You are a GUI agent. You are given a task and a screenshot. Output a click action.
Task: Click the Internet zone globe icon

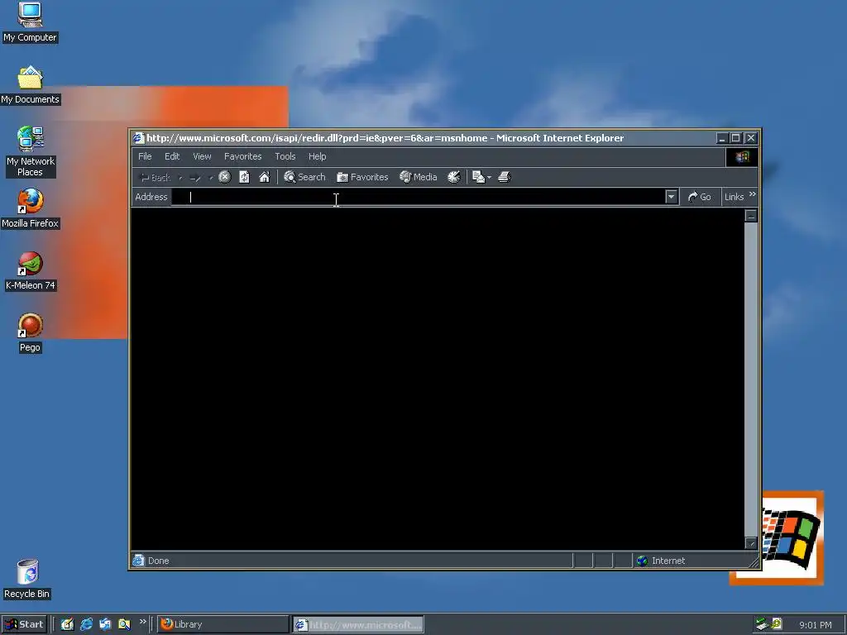[642, 561]
